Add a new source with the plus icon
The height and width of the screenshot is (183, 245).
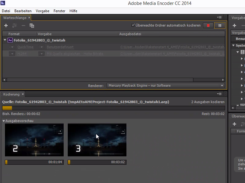(x=6, y=26)
